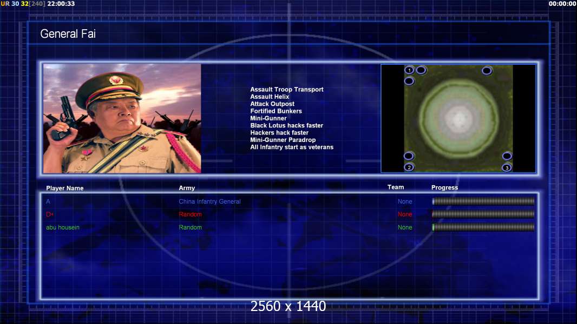Screen dimensions: 577x324
Task: Click start position marker 3 on minimap
Action: pos(507,168)
